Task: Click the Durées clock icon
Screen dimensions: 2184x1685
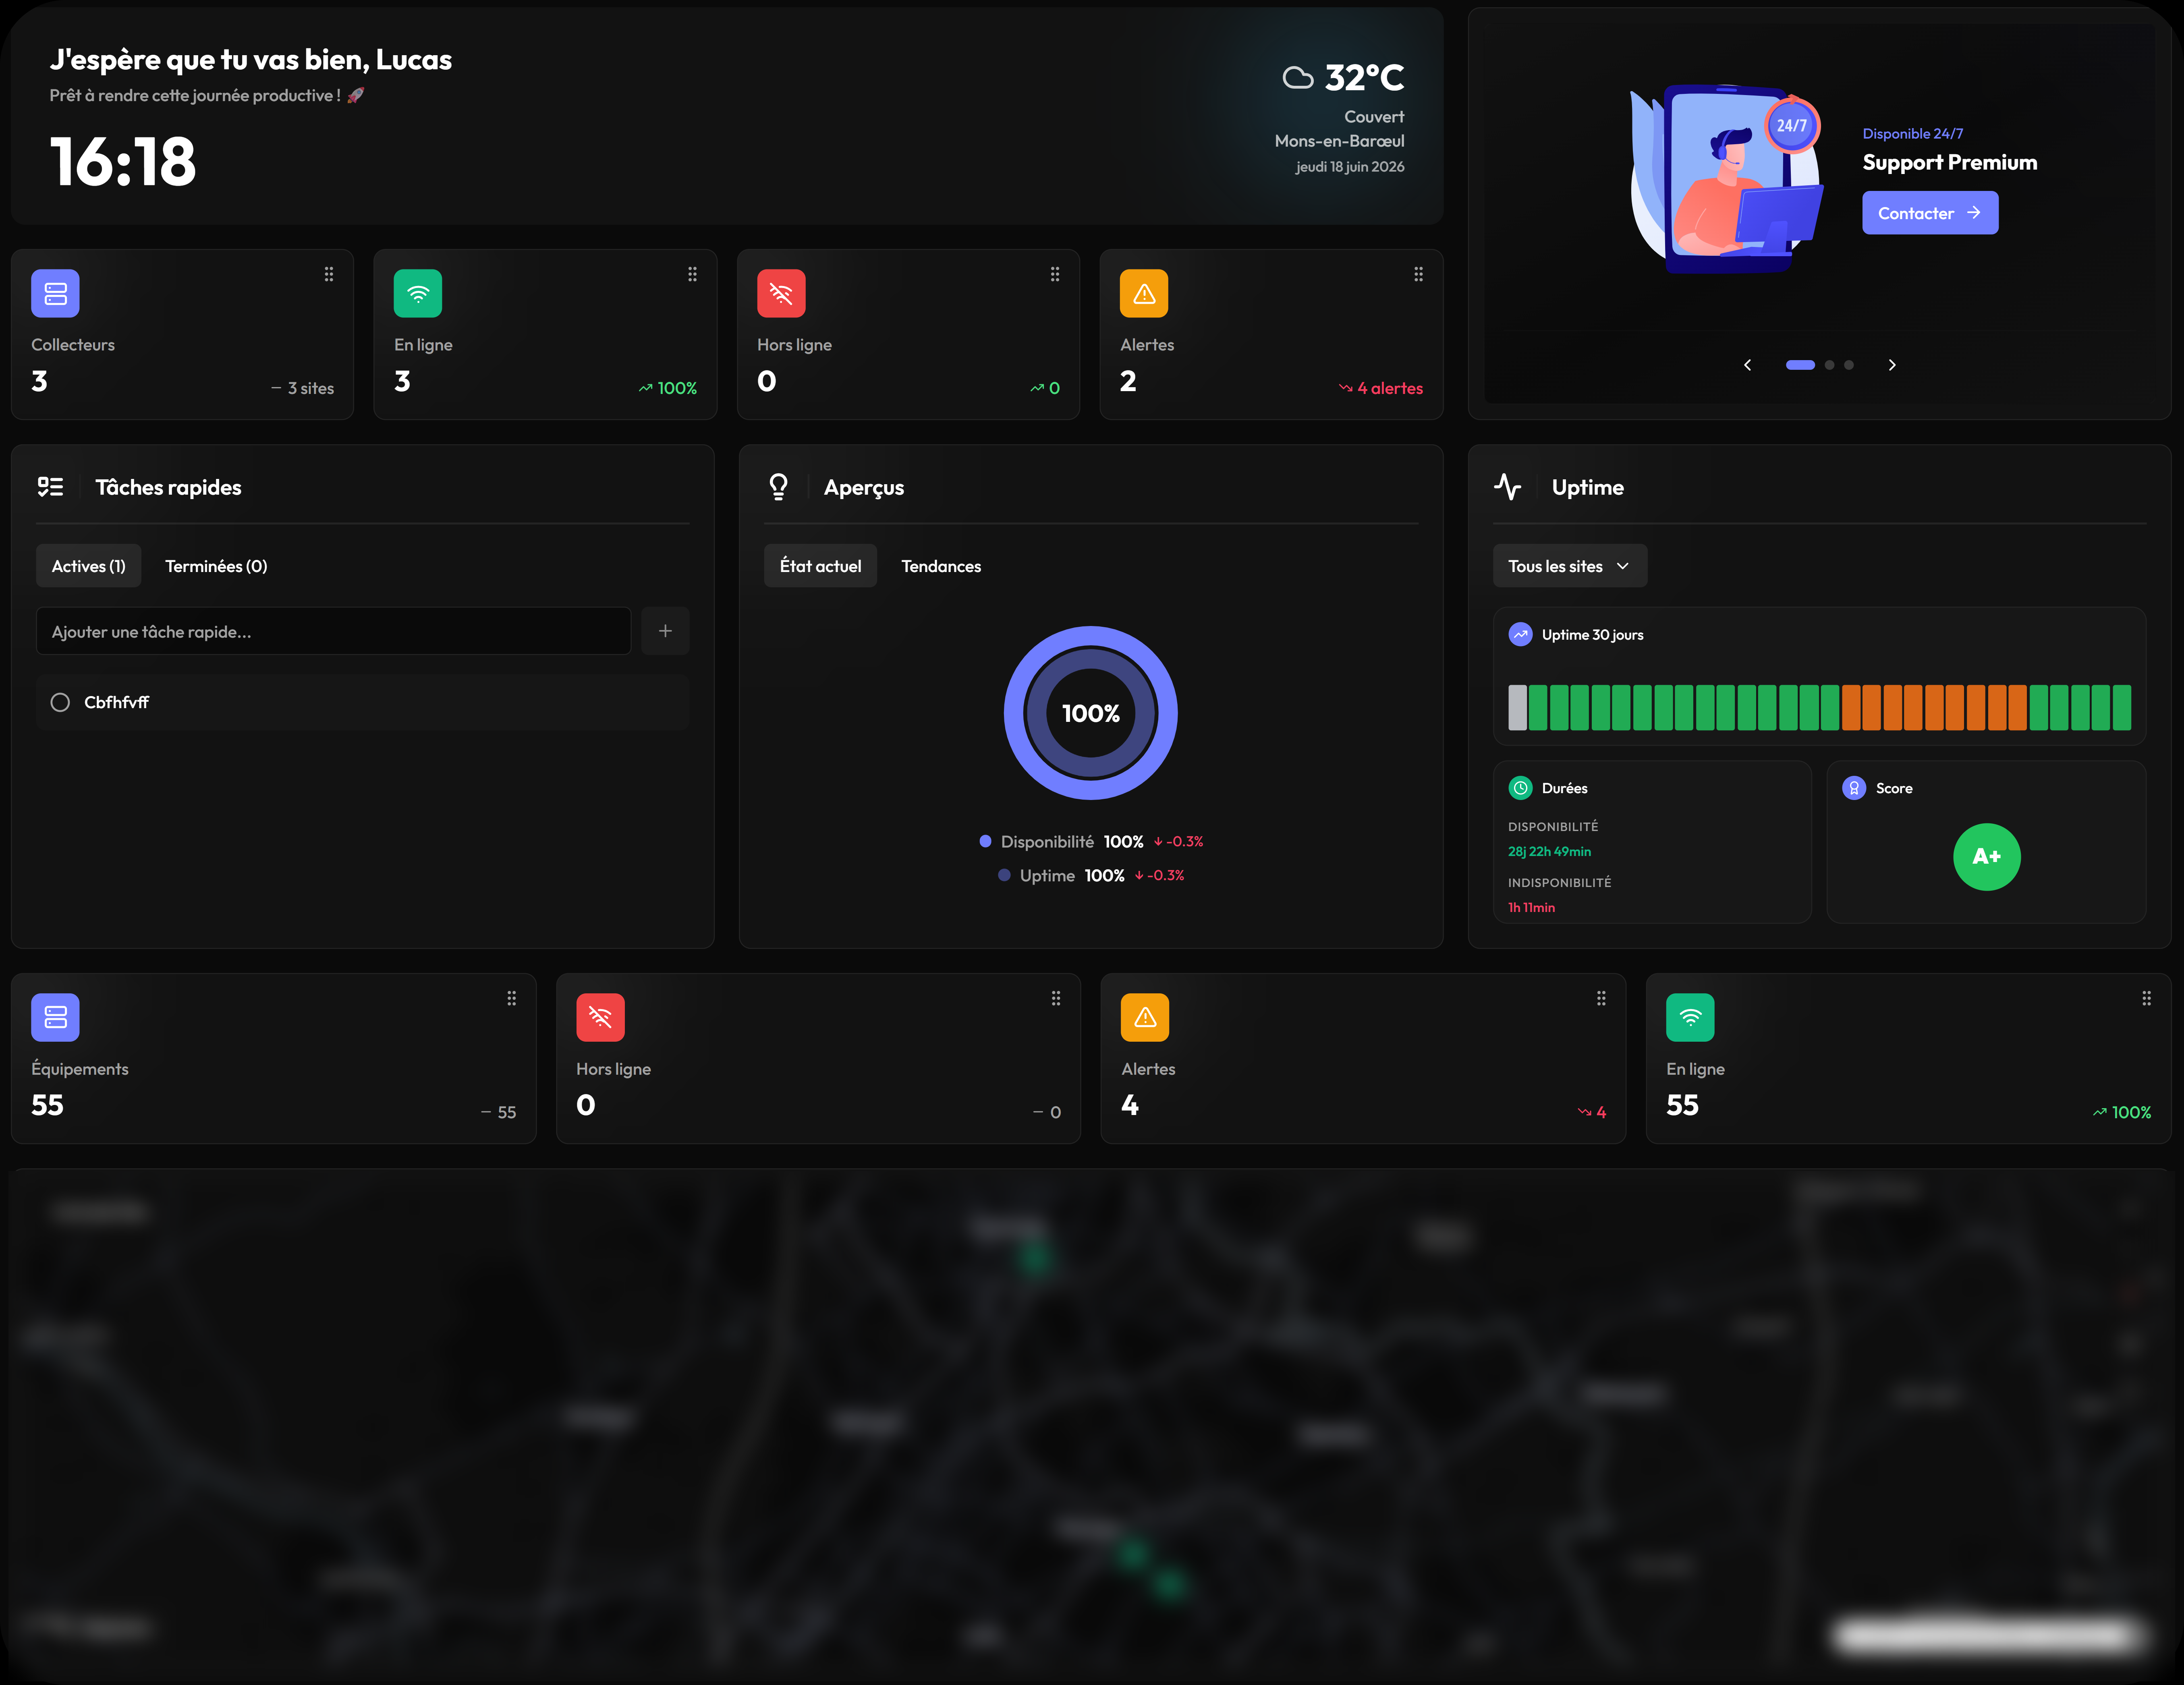Action: [1520, 788]
